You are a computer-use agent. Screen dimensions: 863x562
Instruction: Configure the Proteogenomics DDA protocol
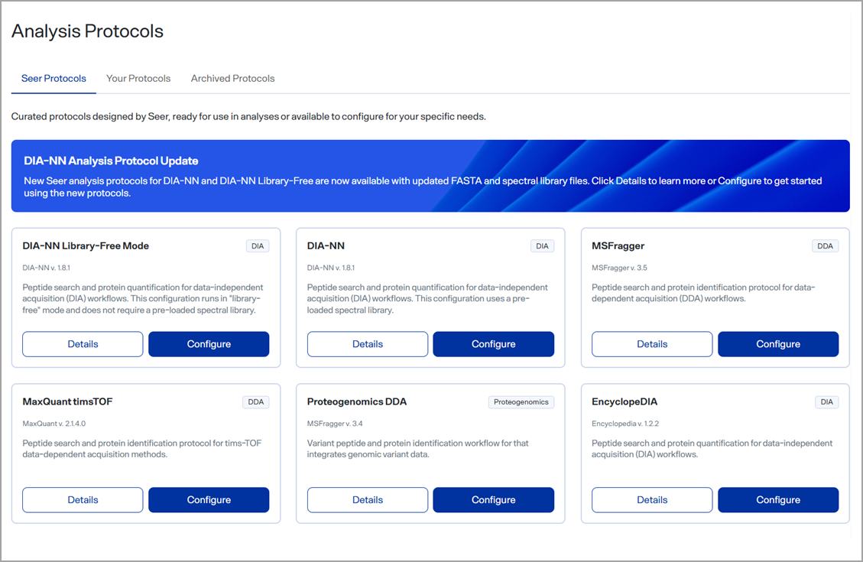pos(493,500)
